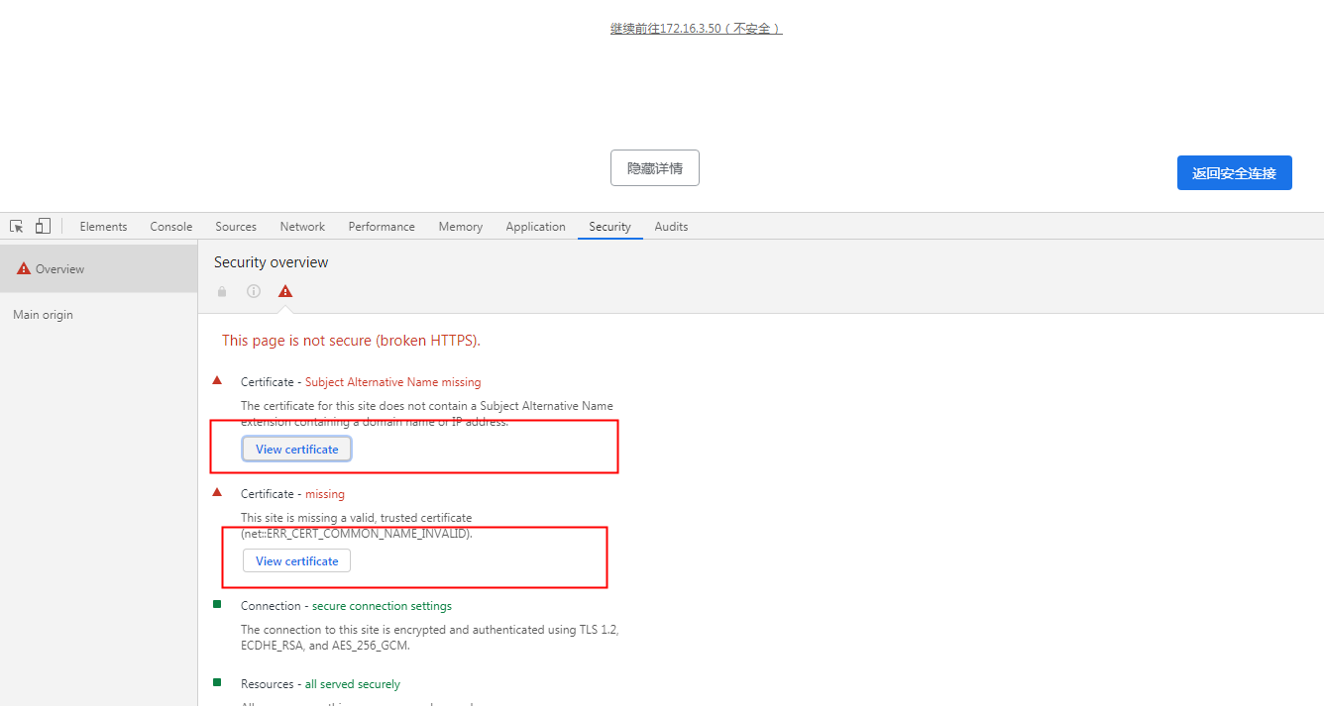Open the Performance tab

[382, 227]
